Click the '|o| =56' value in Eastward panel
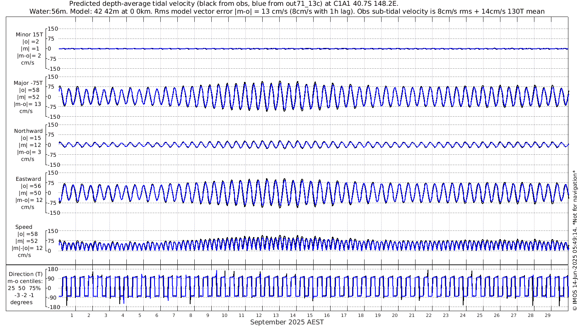 [28, 186]
